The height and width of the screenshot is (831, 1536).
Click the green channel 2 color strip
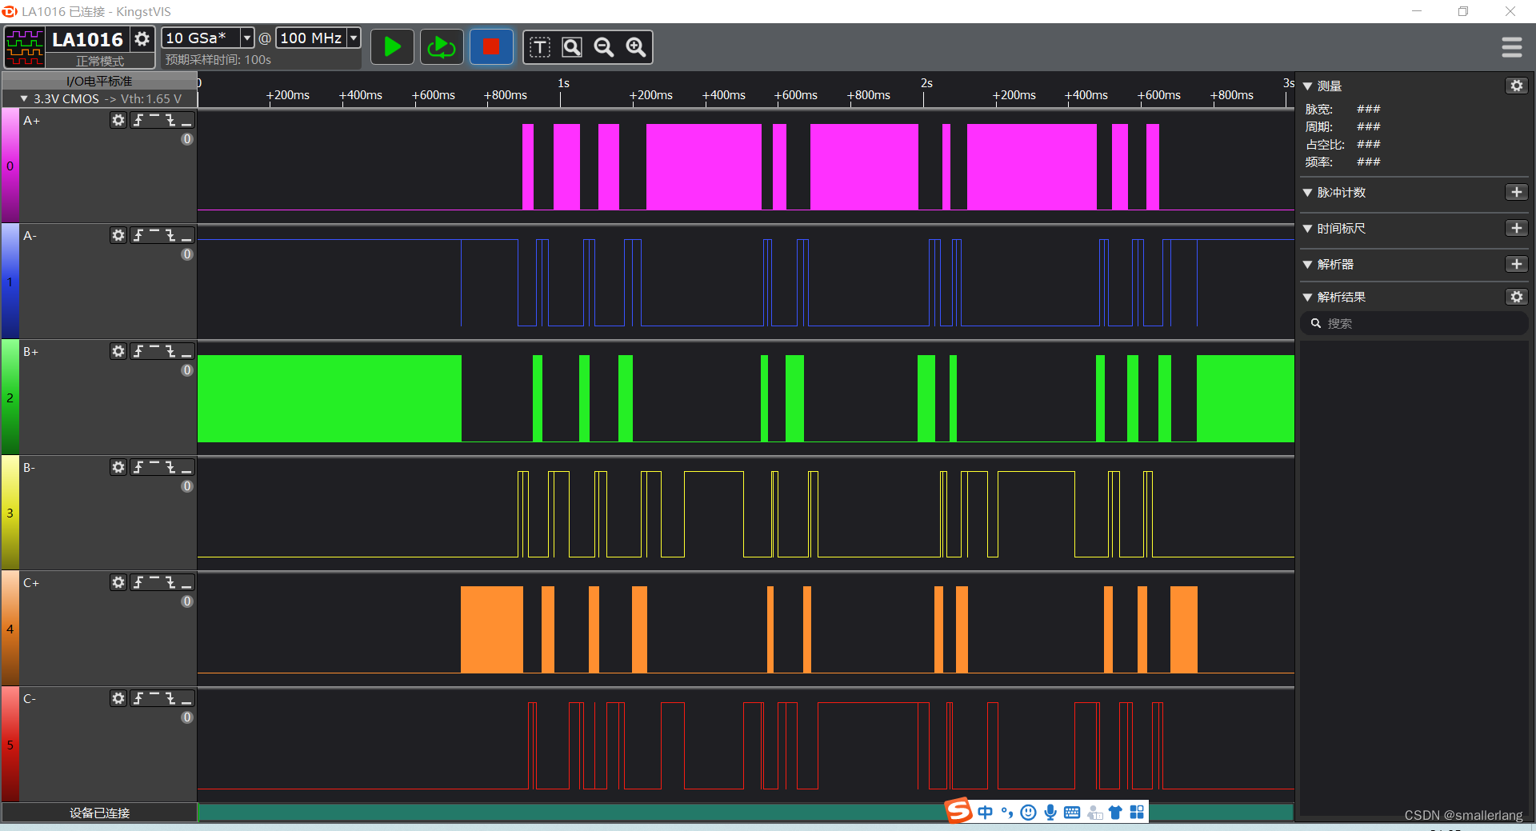point(10,398)
